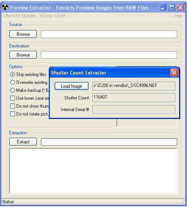This screenshot has height=207, width=187.
Task: Select the Make backup radio button
Action: coord(12,90)
